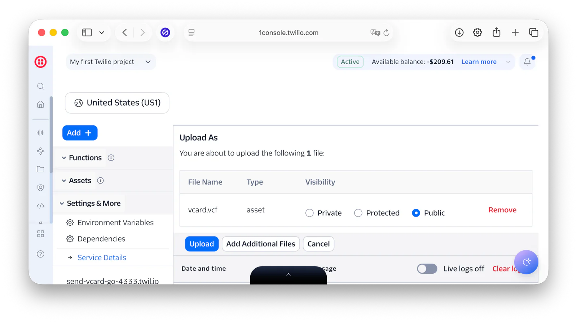Go to Service Details
This screenshot has height=322, width=577.
tap(102, 257)
